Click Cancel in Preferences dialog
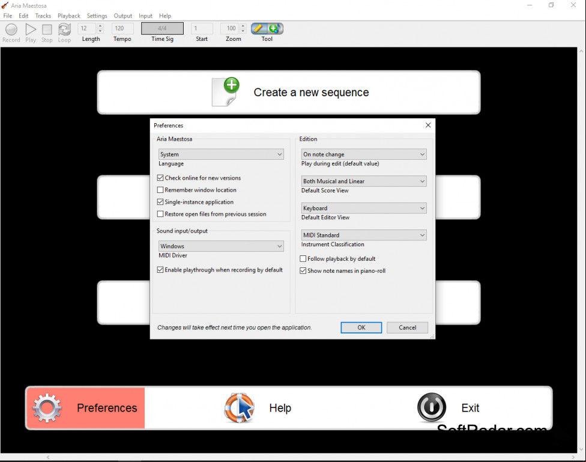This screenshot has height=462, width=586. coord(407,327)
